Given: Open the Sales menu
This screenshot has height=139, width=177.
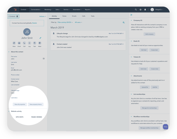Looking at the screenshot, I should (58, 10).
